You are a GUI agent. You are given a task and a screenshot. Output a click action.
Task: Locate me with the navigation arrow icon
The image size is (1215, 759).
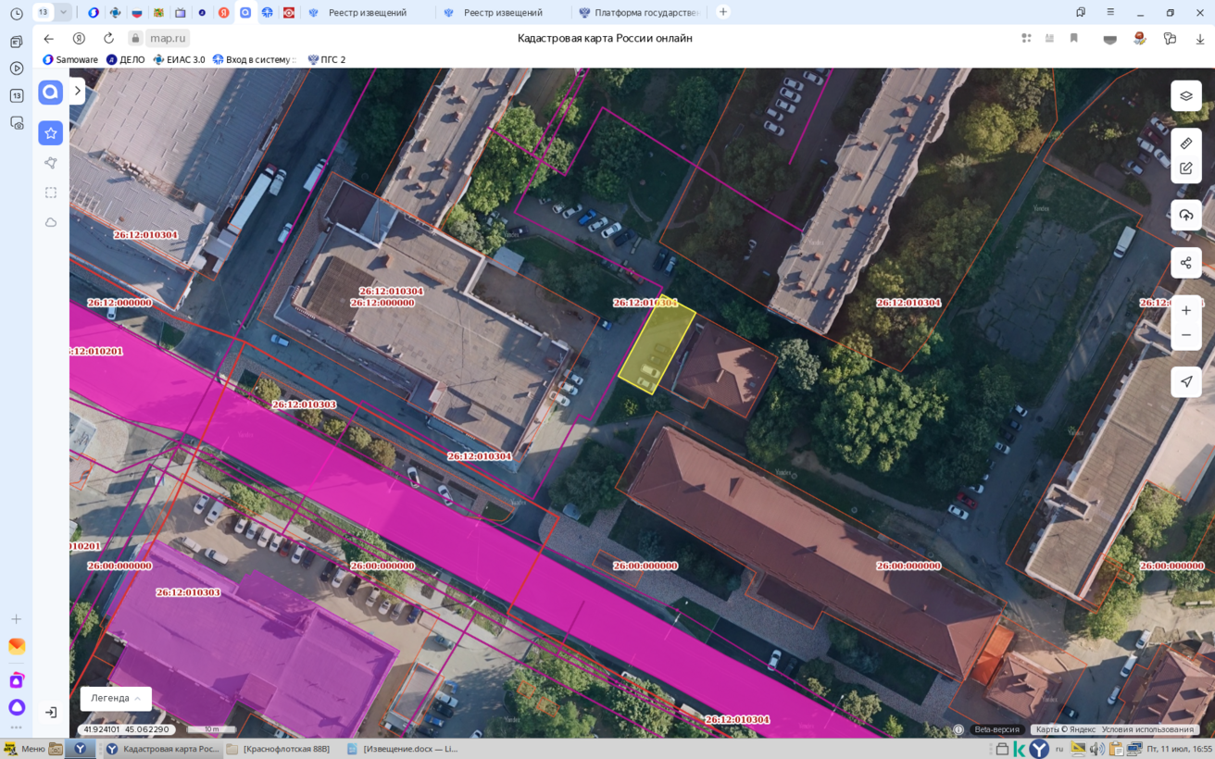pos(1185,381)
